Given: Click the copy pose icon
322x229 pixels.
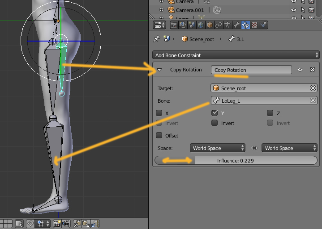Looking at the screenshot, I should [77, 223].
